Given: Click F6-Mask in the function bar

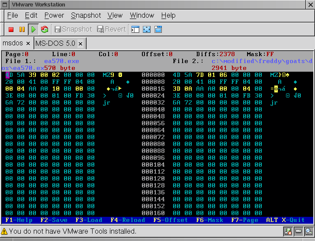Looking at the screenshot, I should pos(209,220).
